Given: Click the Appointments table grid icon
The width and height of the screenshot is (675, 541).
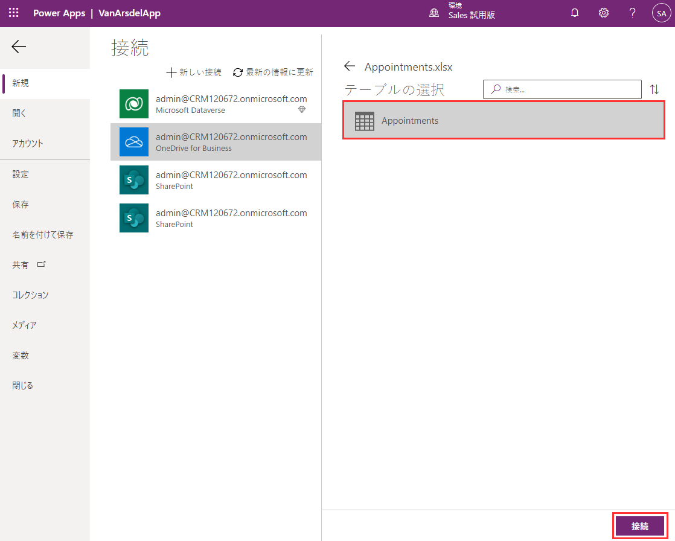Looking at the screenshot, I should pyautogui.click(x=364, y=121).
